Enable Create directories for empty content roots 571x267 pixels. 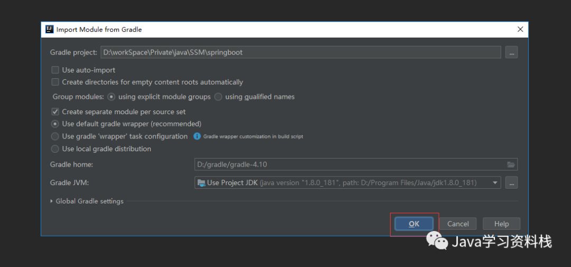pyautogui.click(x=56, y=82)
